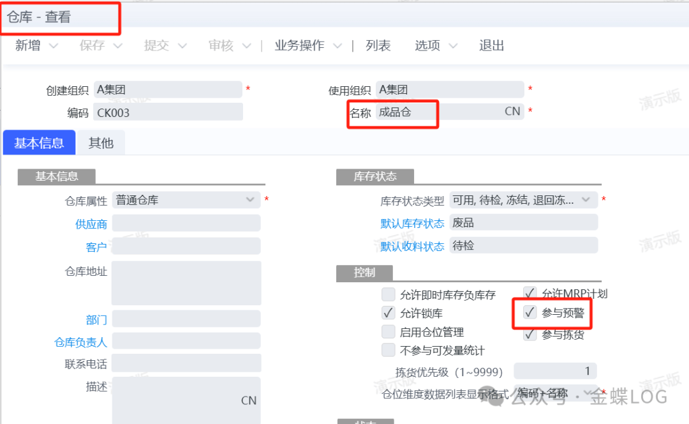Click 退出 to exit the form
689x424 pixels.
coord(491,46)
